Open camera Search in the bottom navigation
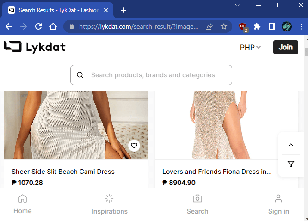 point(197,204)
